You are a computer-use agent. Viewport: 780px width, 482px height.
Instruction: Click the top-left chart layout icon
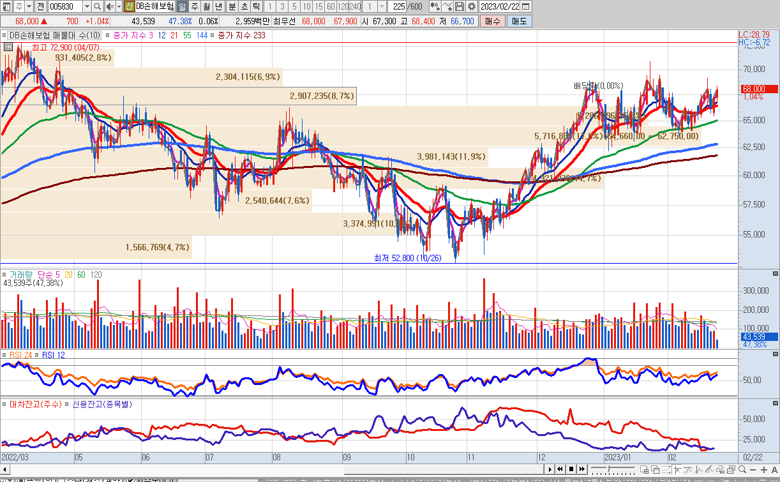coord(6,6)
